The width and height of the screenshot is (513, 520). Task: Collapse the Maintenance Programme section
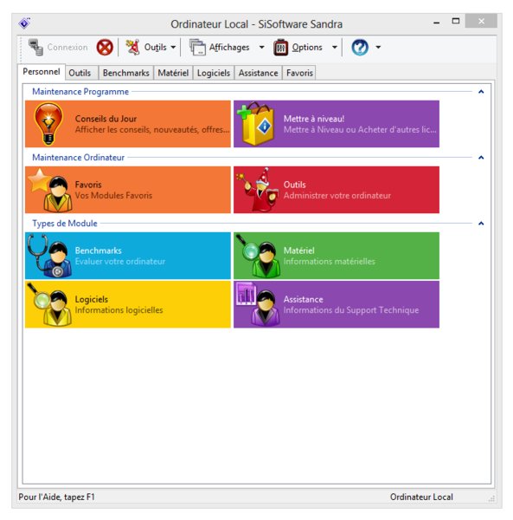[481, 92]
